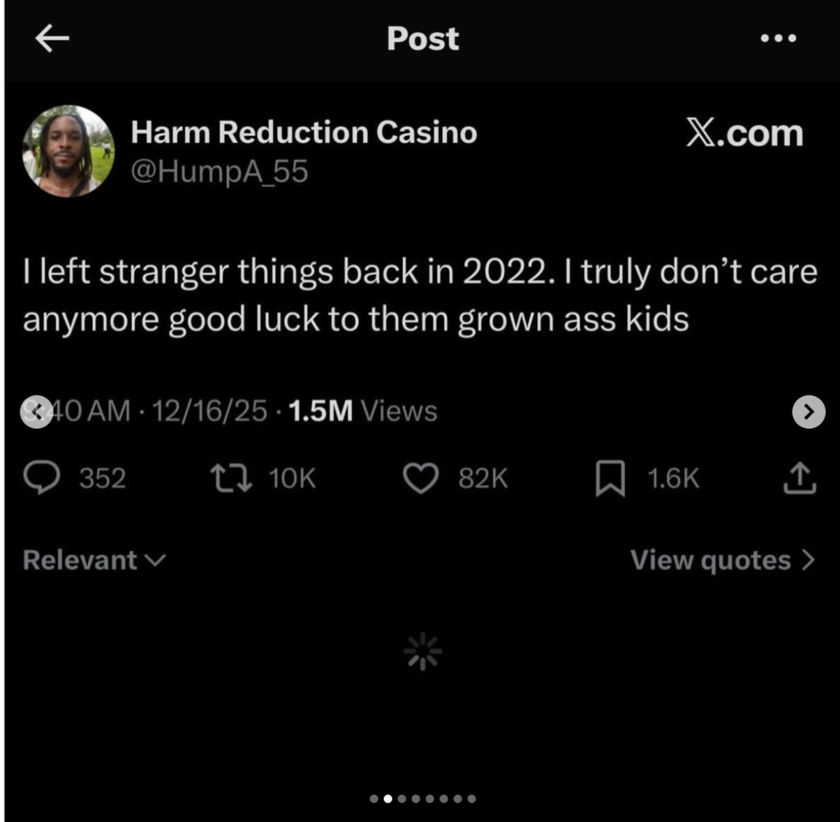Click the 82K likes count
The width and height of the screenshot is (840, 822).
(483, 479)
